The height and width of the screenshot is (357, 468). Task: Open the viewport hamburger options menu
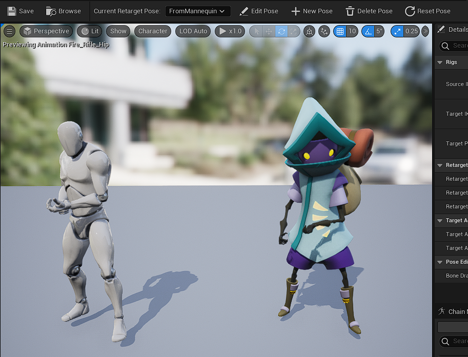click(10, 31)
